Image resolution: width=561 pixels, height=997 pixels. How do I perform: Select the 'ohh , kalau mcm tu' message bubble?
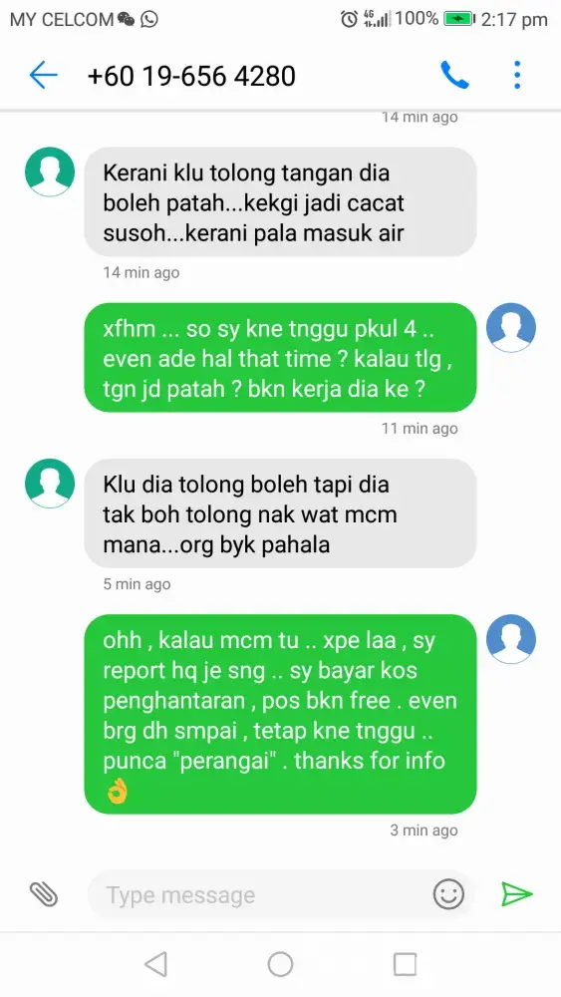pyautogui.click(x=280, y=714)
